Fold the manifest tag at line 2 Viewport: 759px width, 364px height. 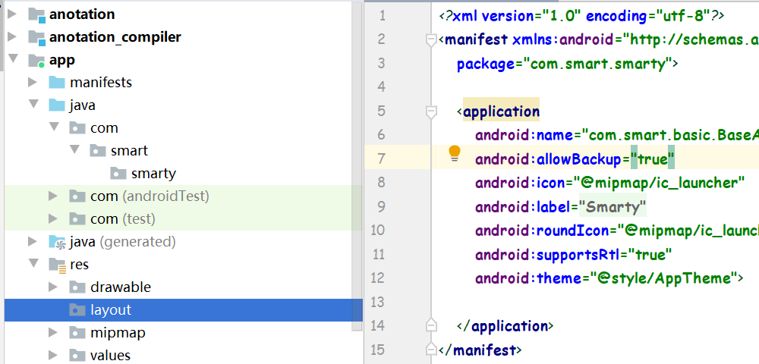coord(431,39)
